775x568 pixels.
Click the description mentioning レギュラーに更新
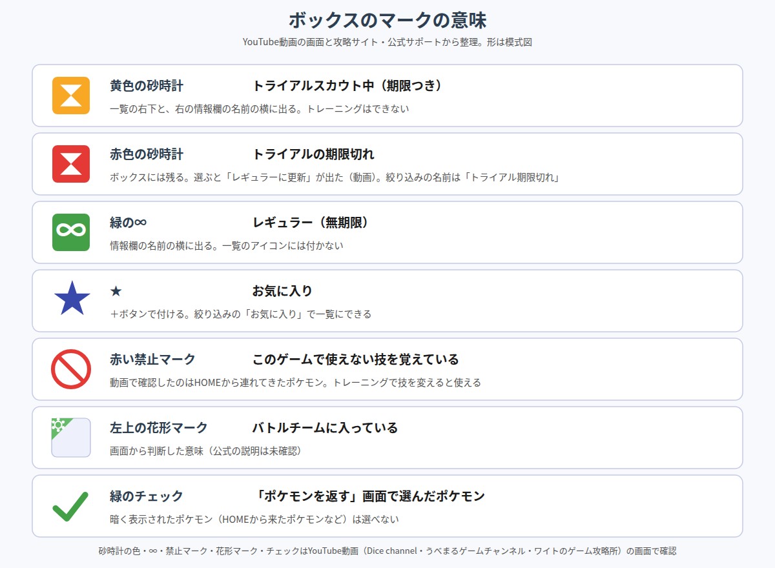[335, 177]
